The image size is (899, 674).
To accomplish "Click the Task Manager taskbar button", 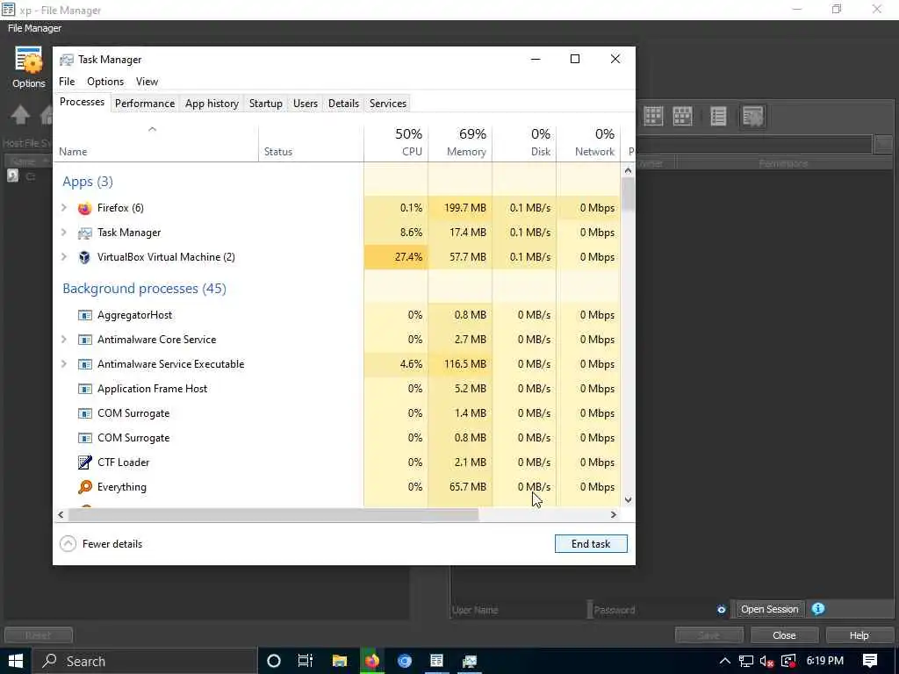I will 470,661.
